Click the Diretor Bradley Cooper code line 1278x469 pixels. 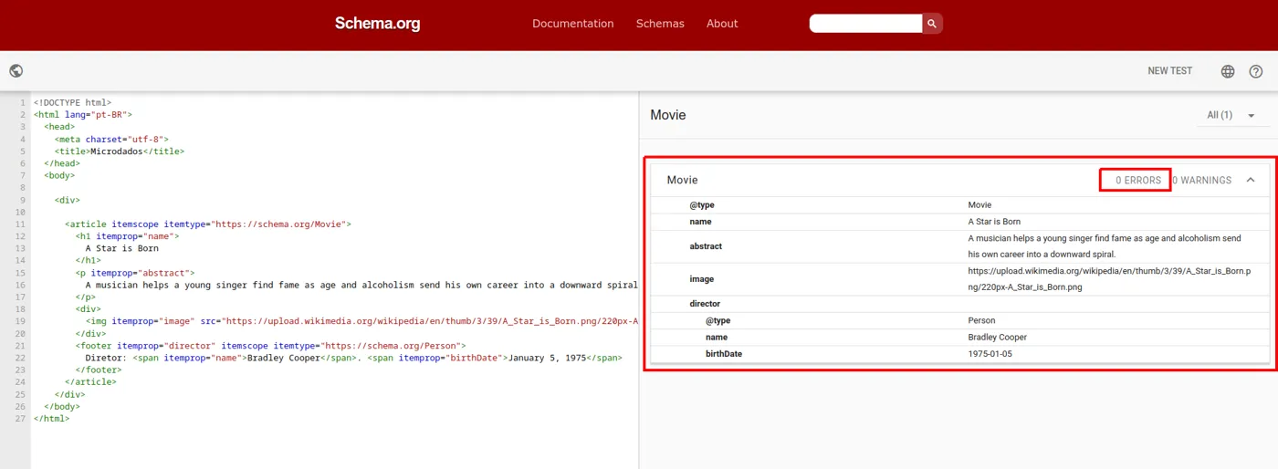point(353,358)
